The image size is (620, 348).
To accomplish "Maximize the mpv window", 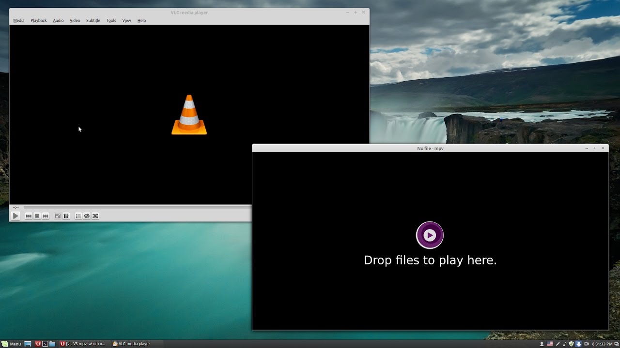I will (595, 148).
